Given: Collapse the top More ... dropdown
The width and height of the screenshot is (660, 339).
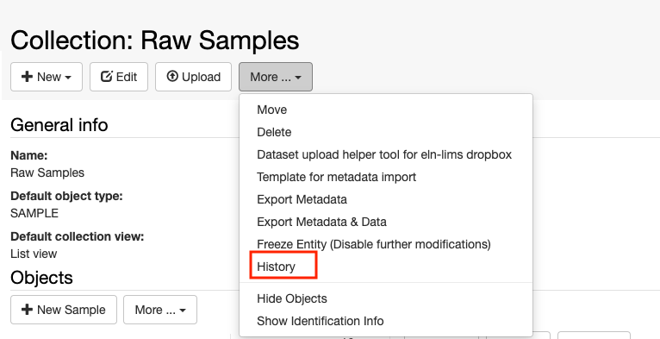Looking at the screenshot, I should pos(276,77).
